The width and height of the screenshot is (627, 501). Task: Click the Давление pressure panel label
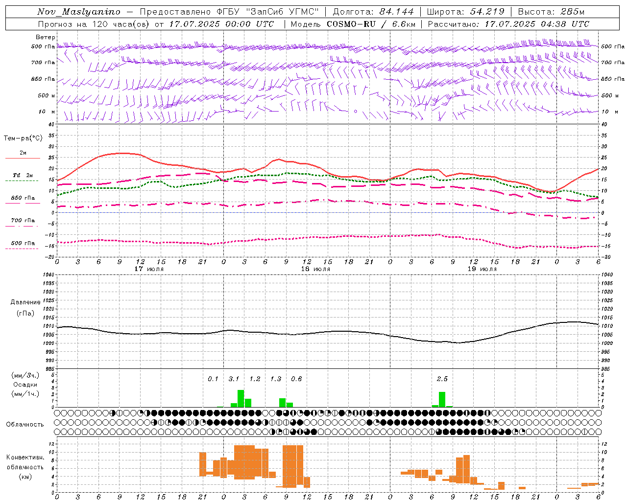25,302
